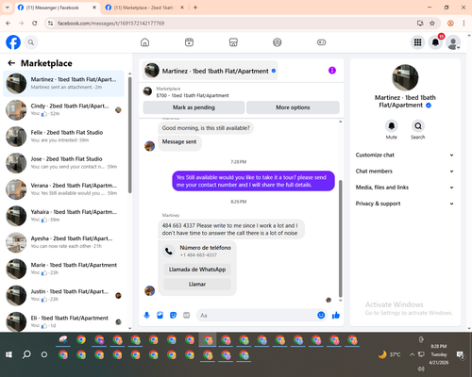Expand Media, files and links section
This screenshot has width=472, height=377.
405,188
